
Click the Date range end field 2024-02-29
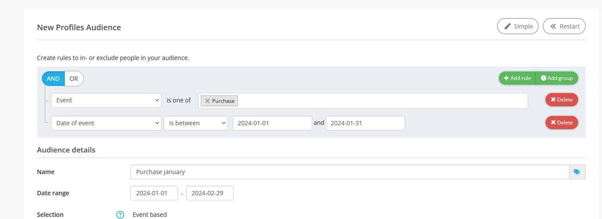point(210,193)
